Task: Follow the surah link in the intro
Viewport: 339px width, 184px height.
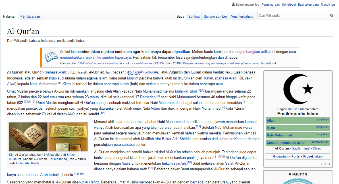Action: point(124,84)
